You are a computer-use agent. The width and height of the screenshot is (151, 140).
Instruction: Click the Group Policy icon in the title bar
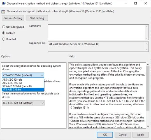(x=4, y=3)
